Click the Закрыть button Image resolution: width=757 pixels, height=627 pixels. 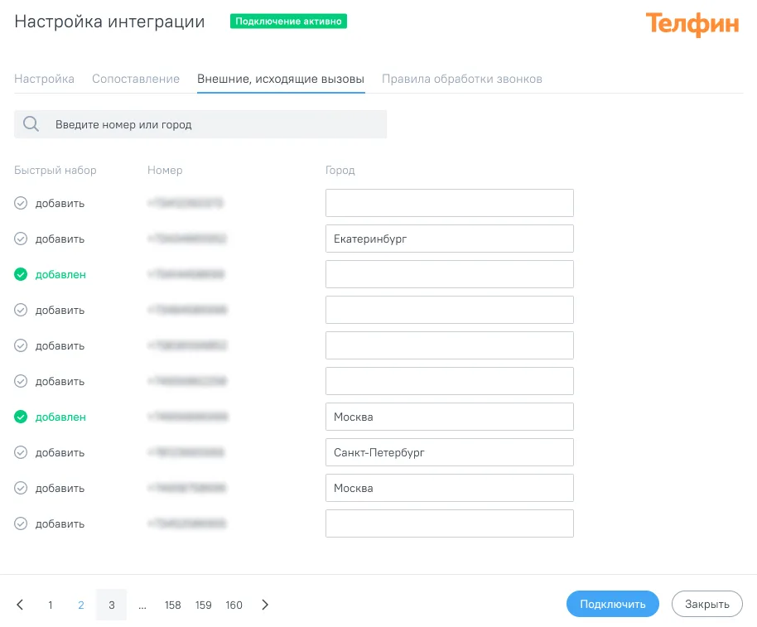pos(706,604)
